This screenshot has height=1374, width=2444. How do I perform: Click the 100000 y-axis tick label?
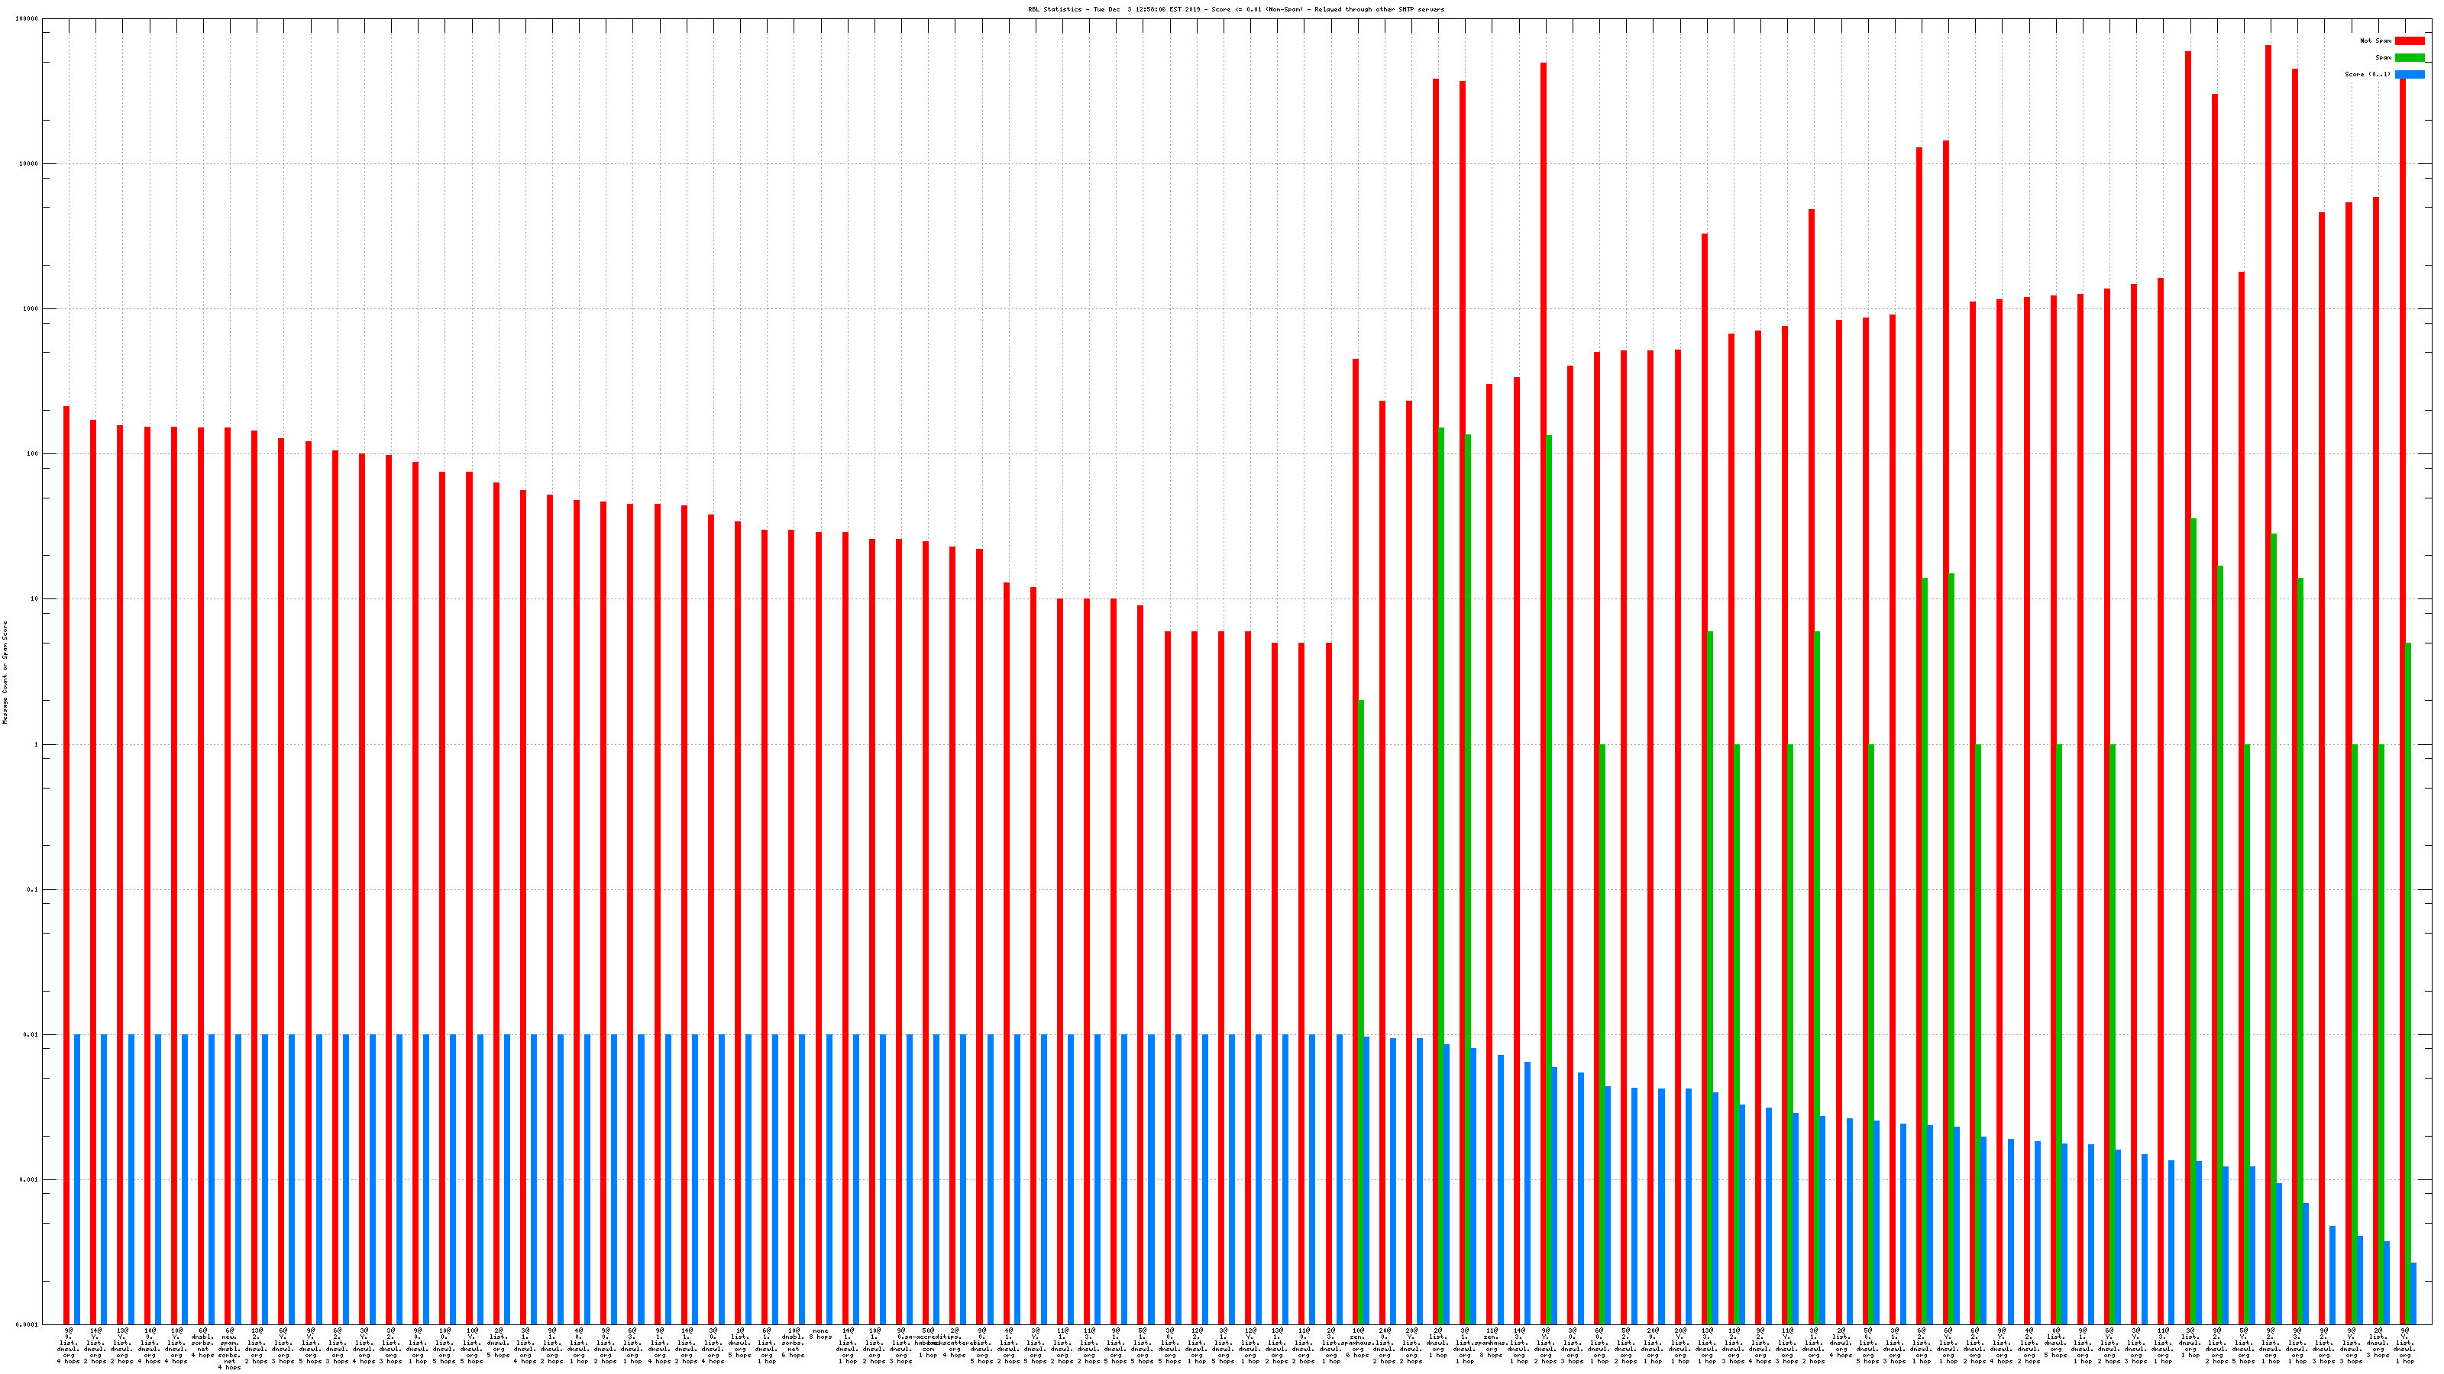[27, 19]
